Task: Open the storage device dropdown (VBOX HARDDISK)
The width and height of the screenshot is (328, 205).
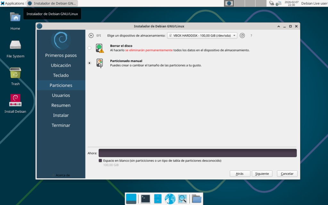Action: click(x=202, y=36)
